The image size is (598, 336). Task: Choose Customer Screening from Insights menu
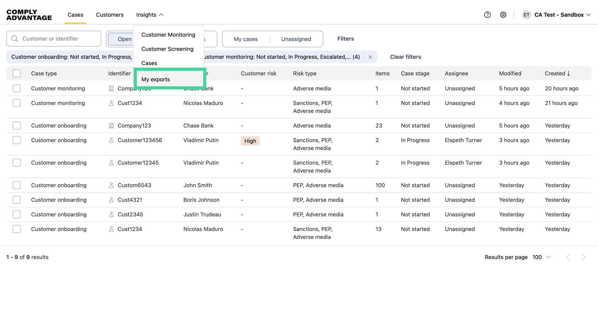coord(167,49)
